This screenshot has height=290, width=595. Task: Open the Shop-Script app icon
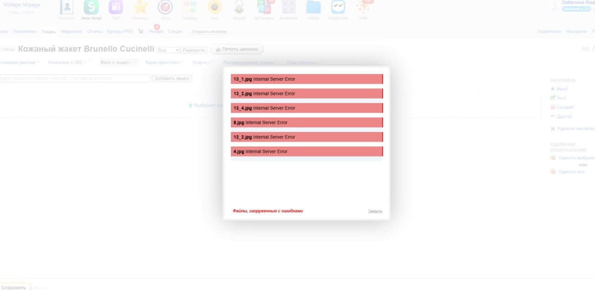click(x=91, y=7)
